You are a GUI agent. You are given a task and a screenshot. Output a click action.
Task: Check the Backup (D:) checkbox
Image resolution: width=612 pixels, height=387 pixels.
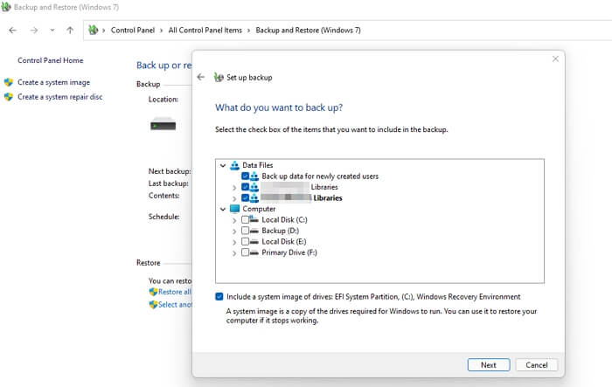245,231
